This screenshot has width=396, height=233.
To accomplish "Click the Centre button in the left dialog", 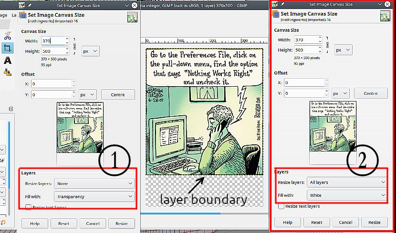I will pos(118,95).
